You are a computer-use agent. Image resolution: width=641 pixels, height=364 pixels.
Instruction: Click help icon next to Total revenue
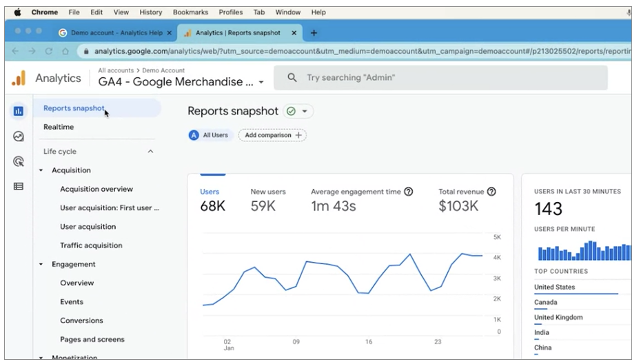tap(491, 192)
